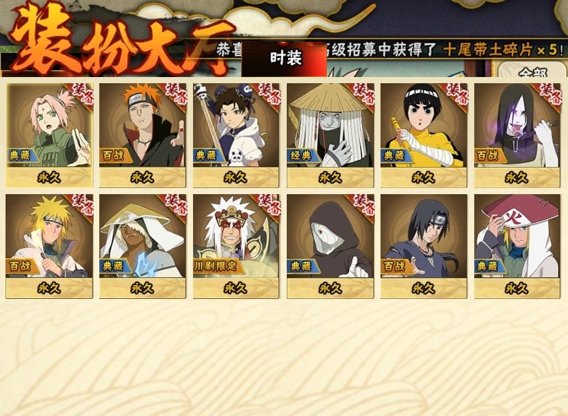Choose Rock Lee yellow jumpsuit costume

424,135
